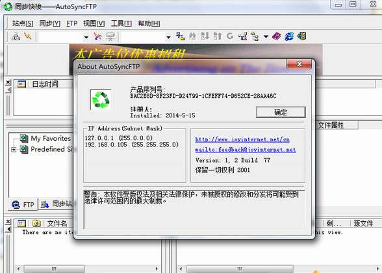The image size is (382, 273).
Task: Open the 站点[S] menu
Action: pyautogui.click(x=23, y=23)
